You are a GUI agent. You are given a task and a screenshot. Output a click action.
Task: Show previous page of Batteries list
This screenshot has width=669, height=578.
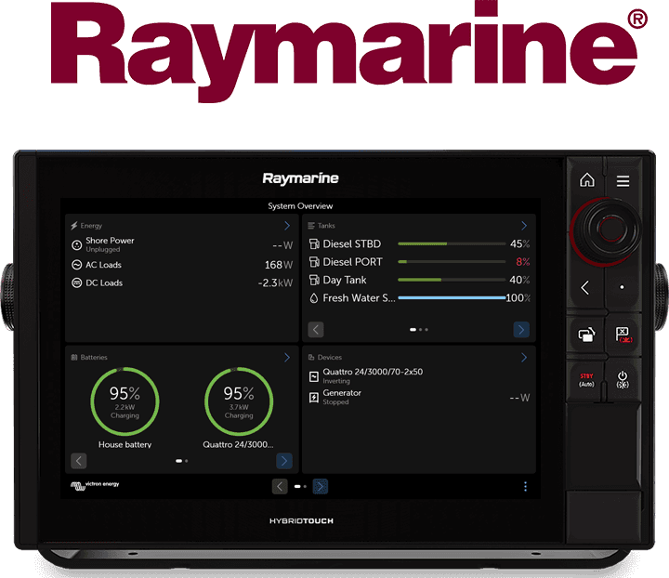(x=79, y=461)
